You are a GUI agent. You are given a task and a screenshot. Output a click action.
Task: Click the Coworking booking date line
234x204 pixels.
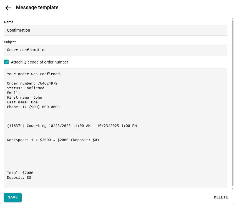(x=72, y=126)
